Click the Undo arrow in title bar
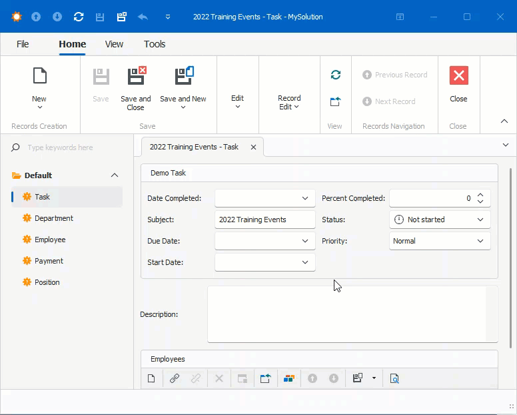The height and width of the screenshot is (415, 517). pos(143,17)
